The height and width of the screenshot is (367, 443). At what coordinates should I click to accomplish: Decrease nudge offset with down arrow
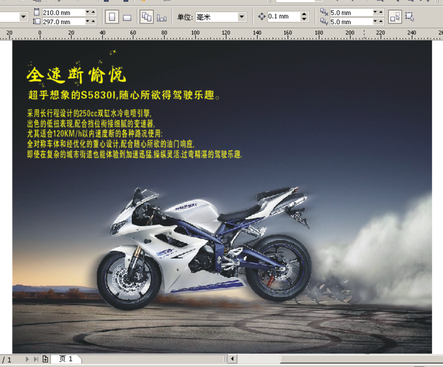tap(304, 19)
